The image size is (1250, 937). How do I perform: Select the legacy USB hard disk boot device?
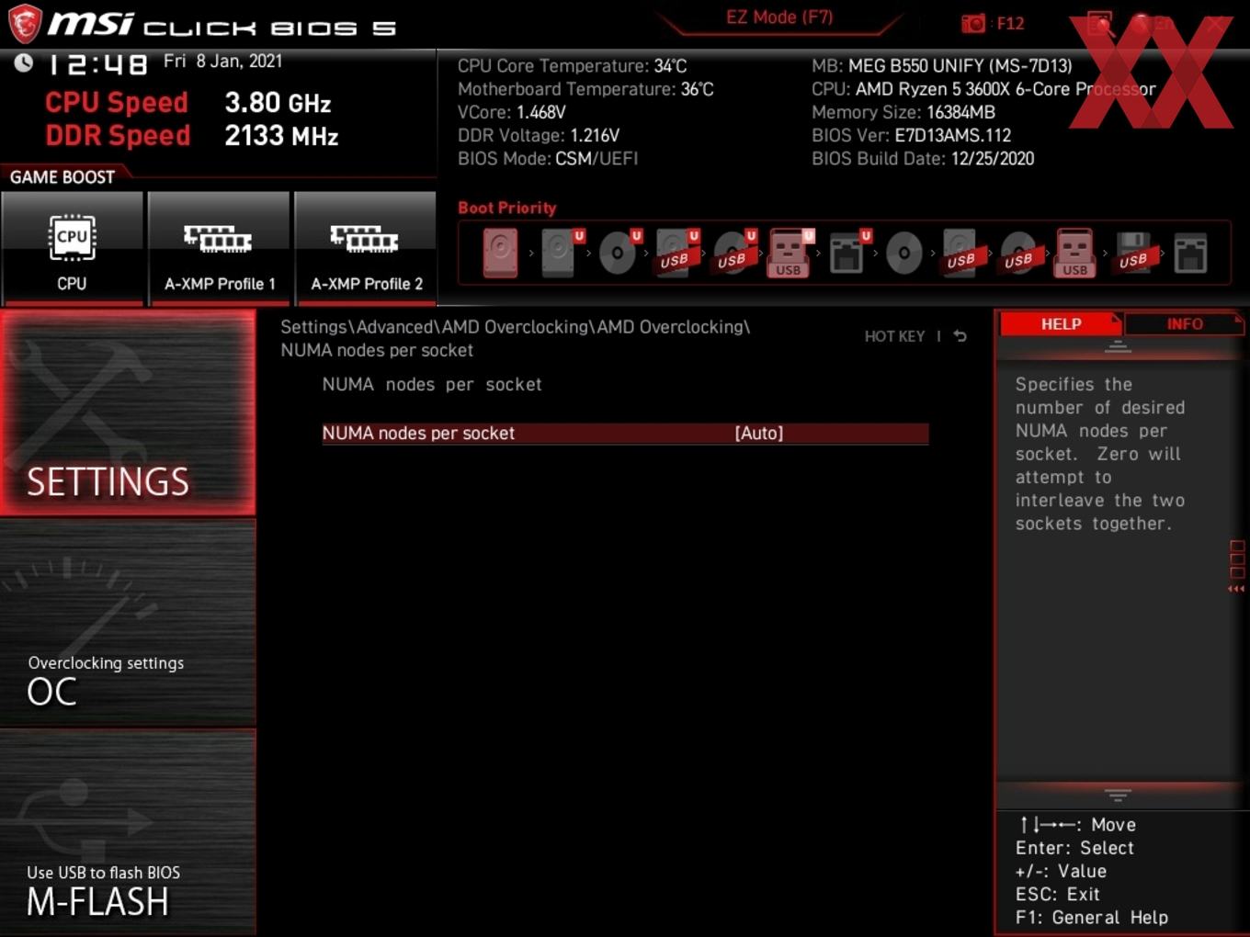pos(961,253)
